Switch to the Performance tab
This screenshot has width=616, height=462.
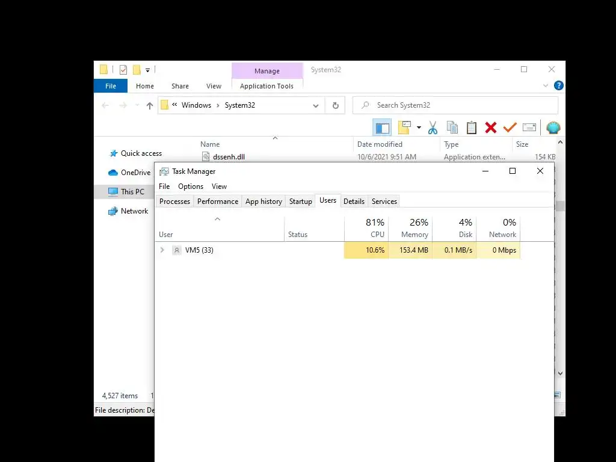point(218,202)
